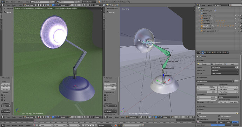Open the File menu in the top bar
242x127 pixels.
(7, 2)
